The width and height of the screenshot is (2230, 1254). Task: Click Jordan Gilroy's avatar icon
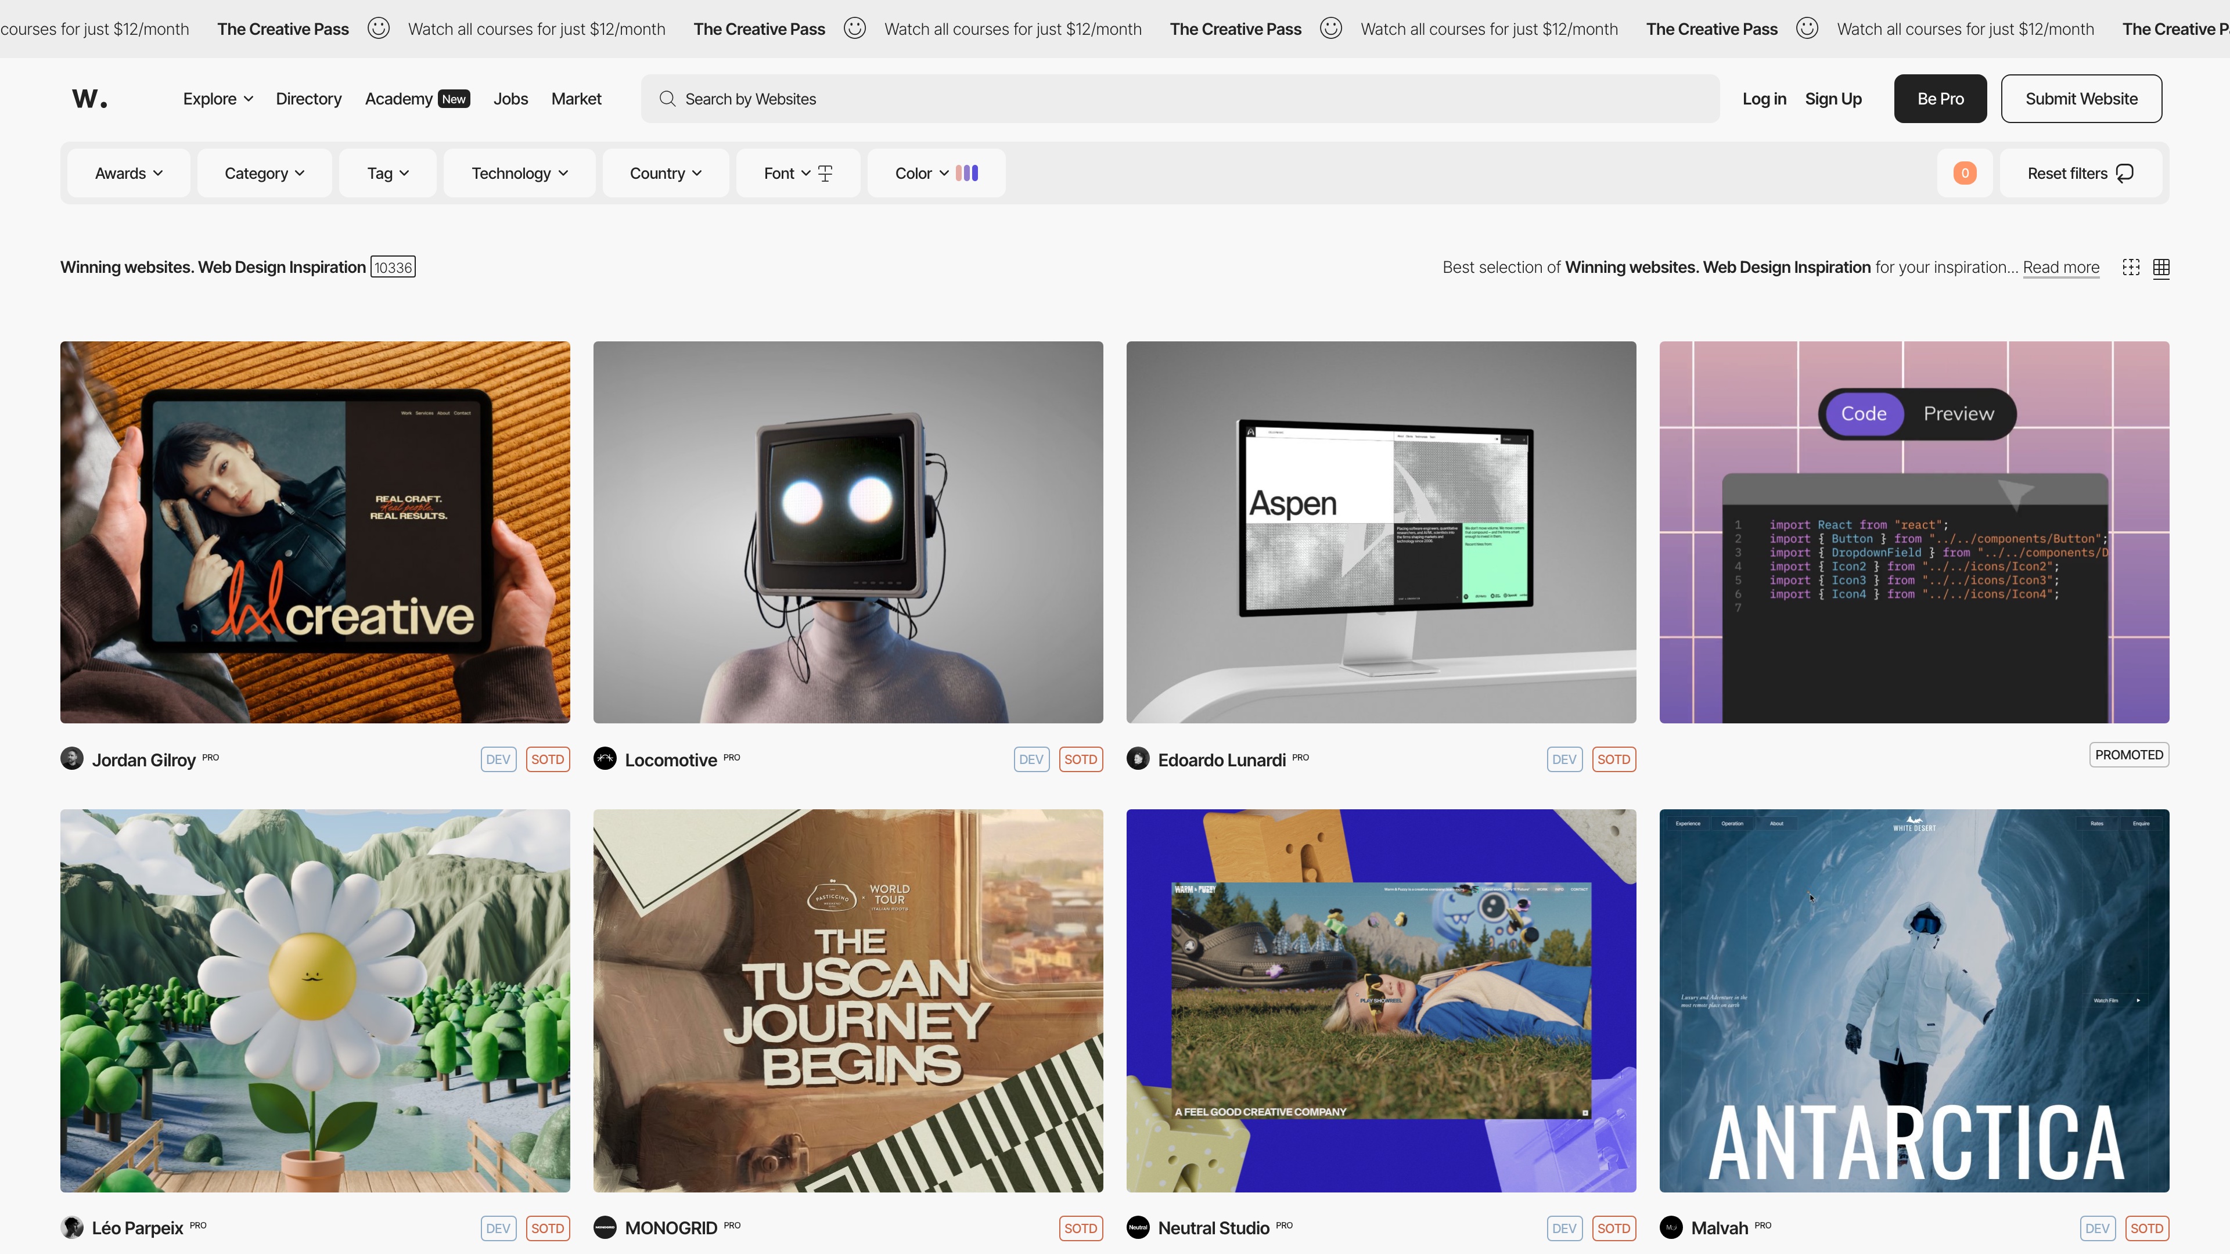tap(72, 758)
